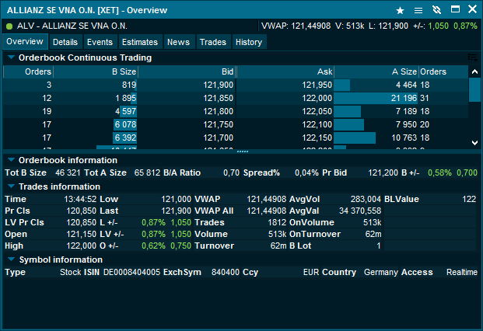Select bid price 121,850
Image resolution: width=483 pixels, height=331 pixels.
pyautogui.click(x=219, y=98)
